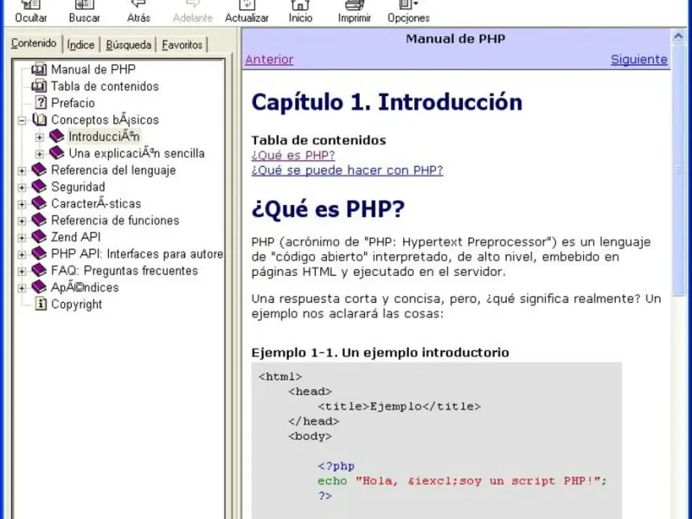This screenshot has height=519, width=692.
Task: Expand the Referencia de funciones node
Action: click(x=22, y=221)
